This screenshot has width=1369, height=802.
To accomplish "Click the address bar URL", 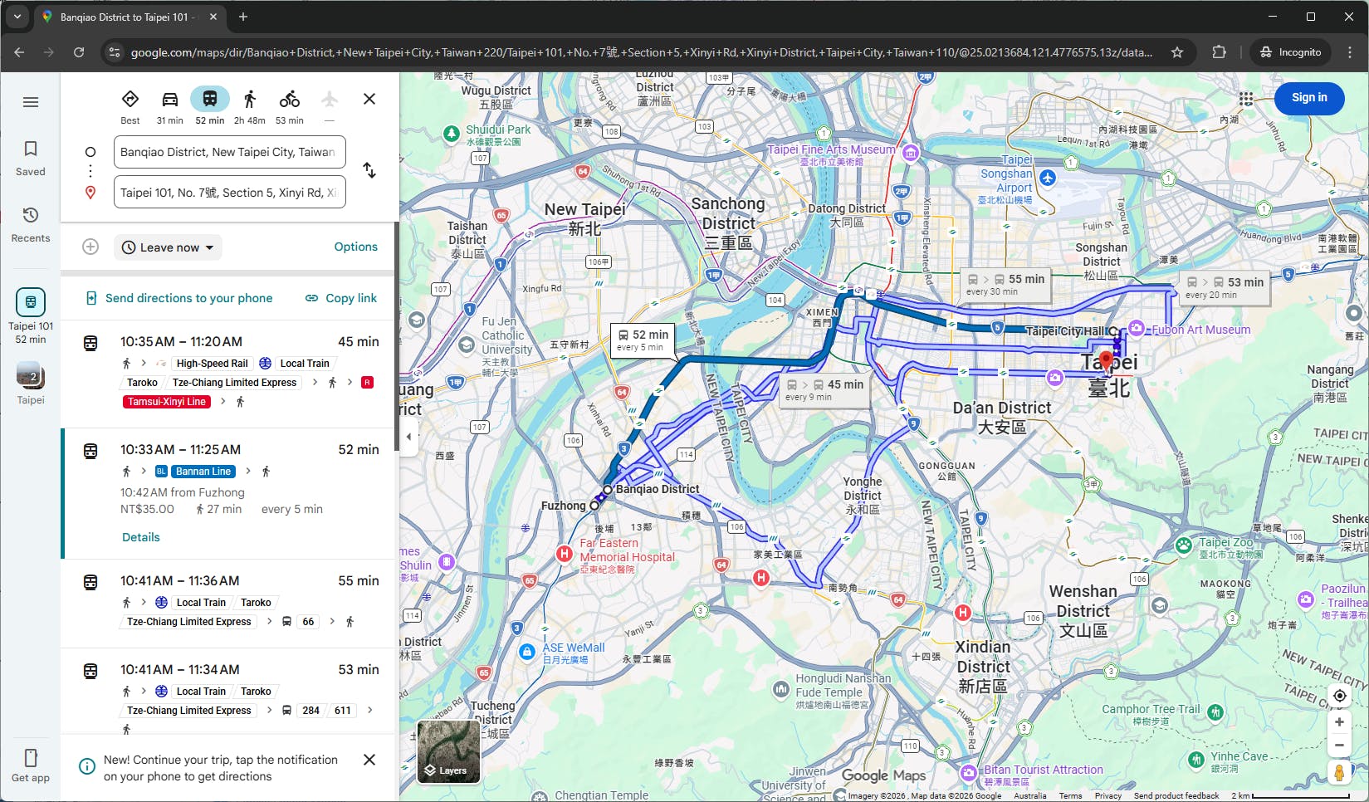I will 641,52.
